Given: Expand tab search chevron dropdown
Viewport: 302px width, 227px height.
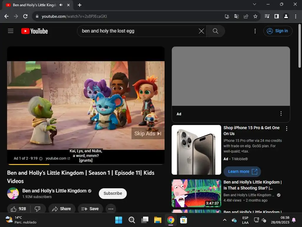Looking at the screenshot, I should tap(255, 4).
